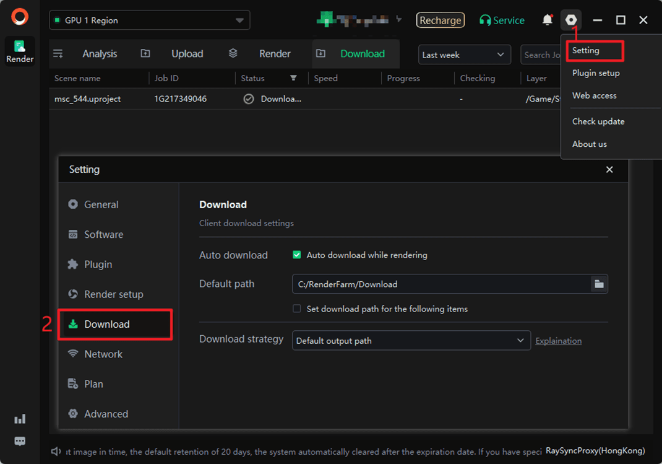Open the statistics bar chart icon in sidebar
The image size is (662, 464).
[20, 419]
